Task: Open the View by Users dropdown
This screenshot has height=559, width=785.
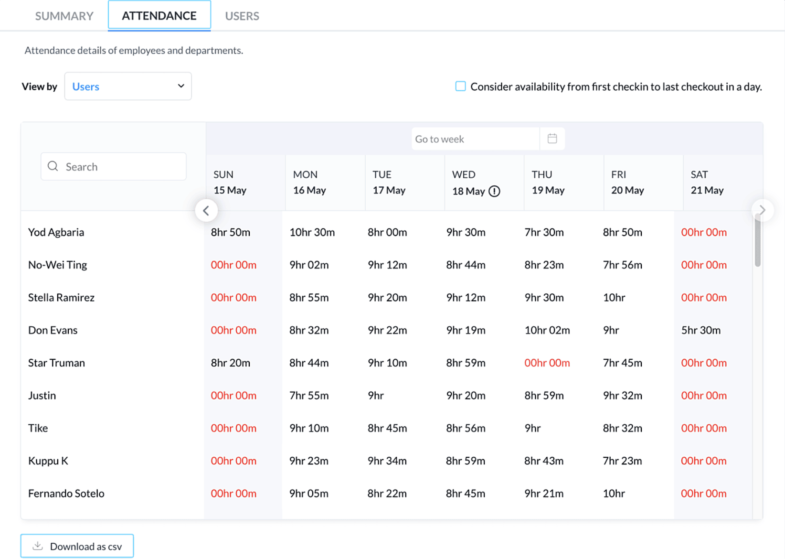Action: click(x=127, y=86)
